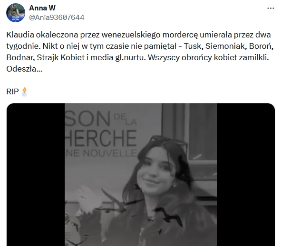
Task: Click the phrase media gł.nurtu in the tweet
Action: 120,57
